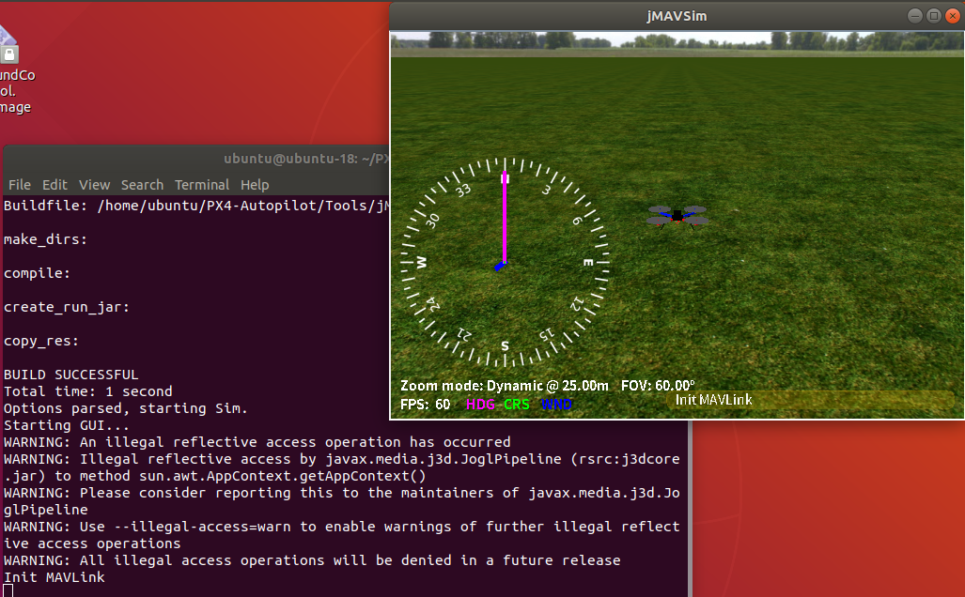Minimize the jMAVSim window

[915, 16]
